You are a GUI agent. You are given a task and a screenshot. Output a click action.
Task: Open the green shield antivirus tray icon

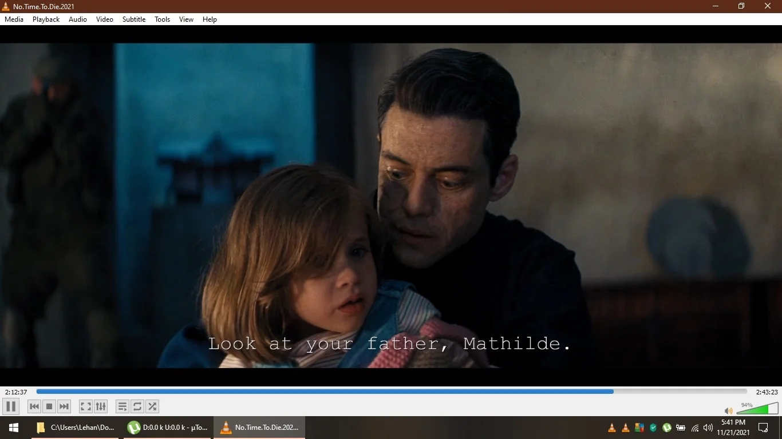(653, 428)
